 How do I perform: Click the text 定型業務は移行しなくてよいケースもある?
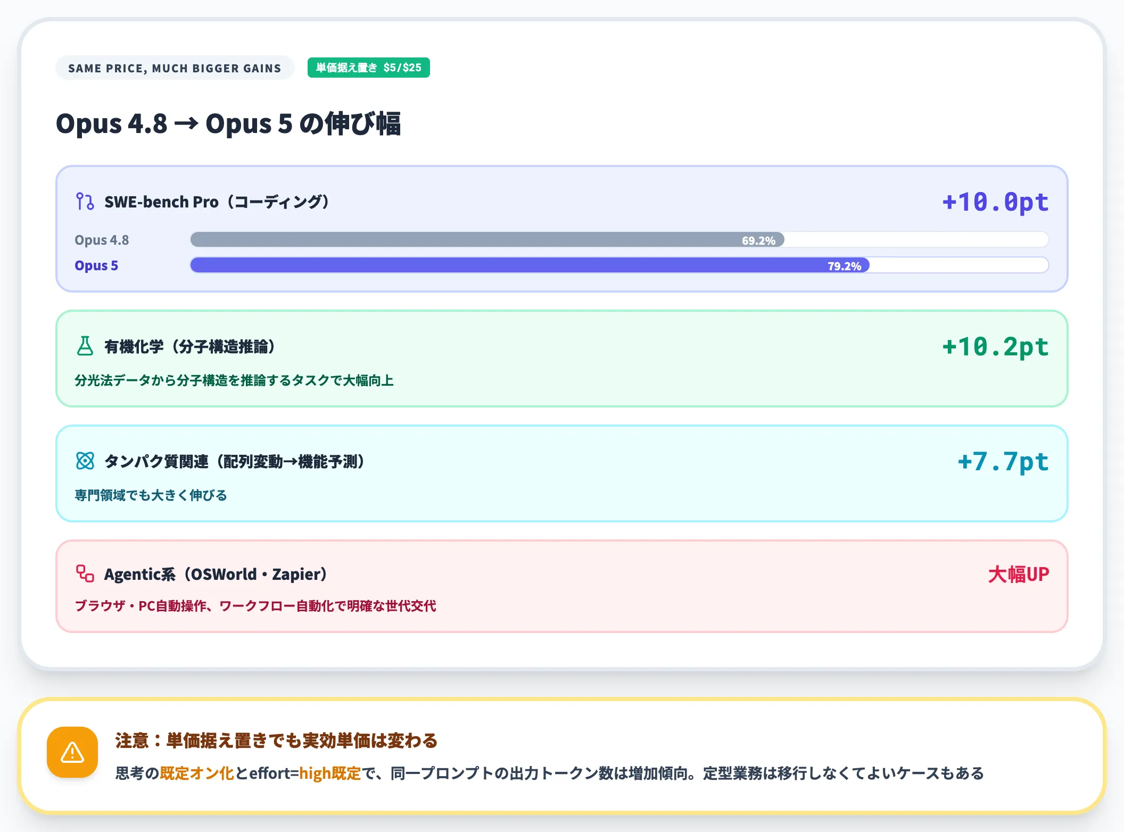pyautogui.click(x=844, y=773)
